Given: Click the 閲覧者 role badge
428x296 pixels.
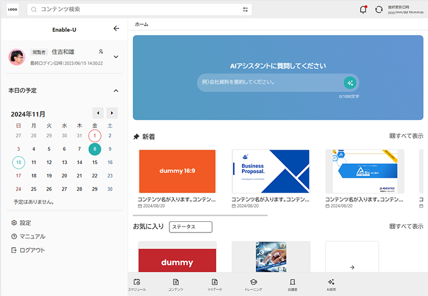Looking at the screenshot, I should pos(39,52).
